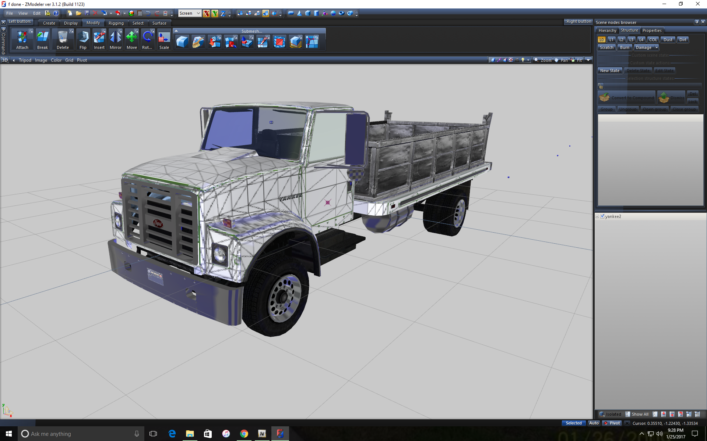
Task: Toggle the X axis constraint
Action: point(206,13)
